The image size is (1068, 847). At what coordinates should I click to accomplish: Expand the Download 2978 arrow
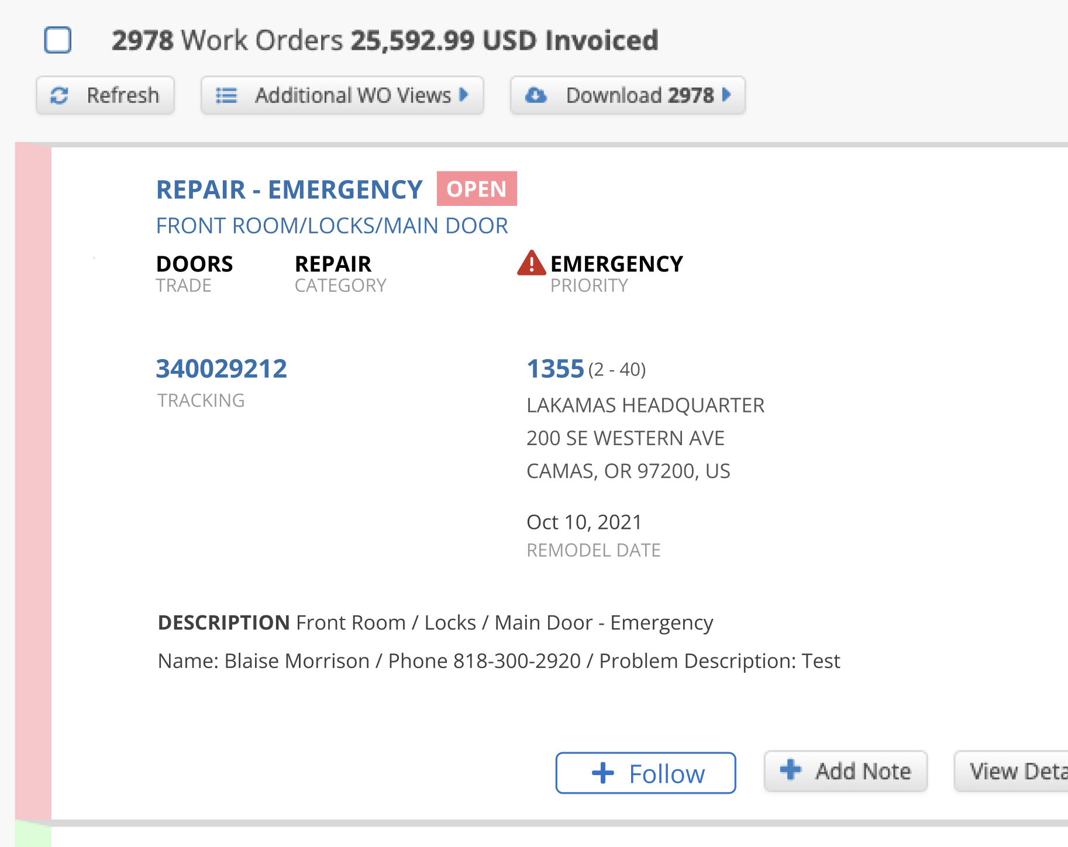coord(726,95)
